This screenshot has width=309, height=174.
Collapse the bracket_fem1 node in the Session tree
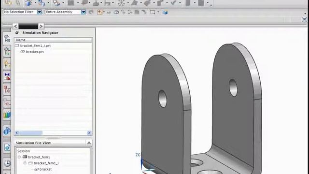pos(19,157)
